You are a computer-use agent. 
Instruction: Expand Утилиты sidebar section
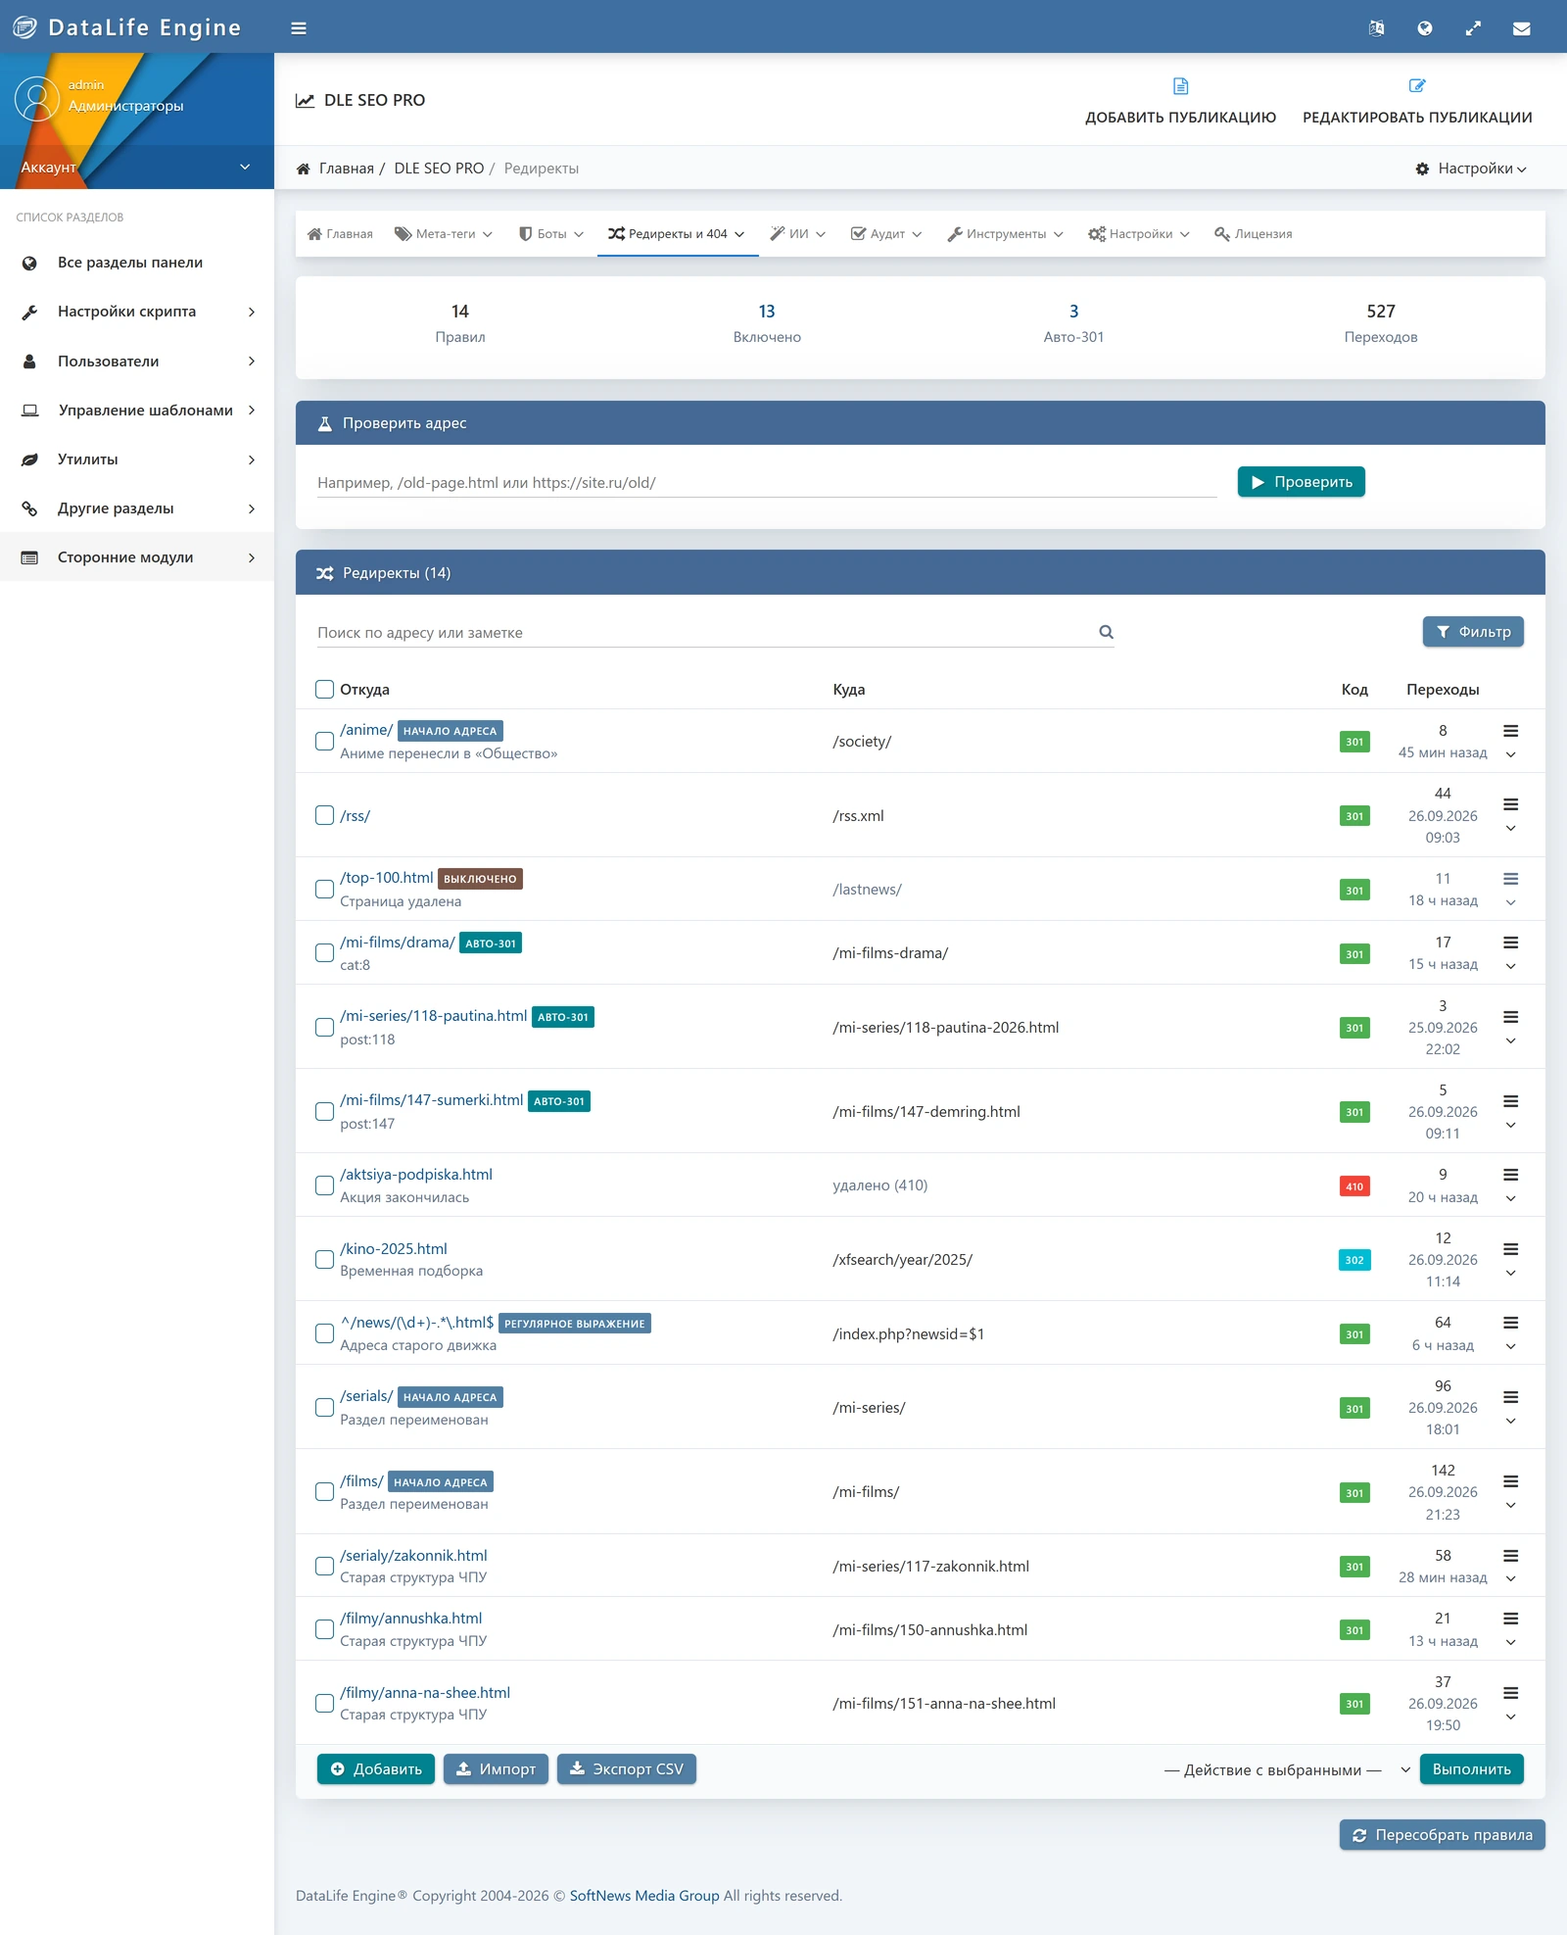[137, 460]
